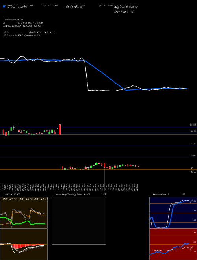Open the blue-background Stochastics chart panel
Image resolution: width=197 pixels, height=260 pixels.
click(173, 213)
